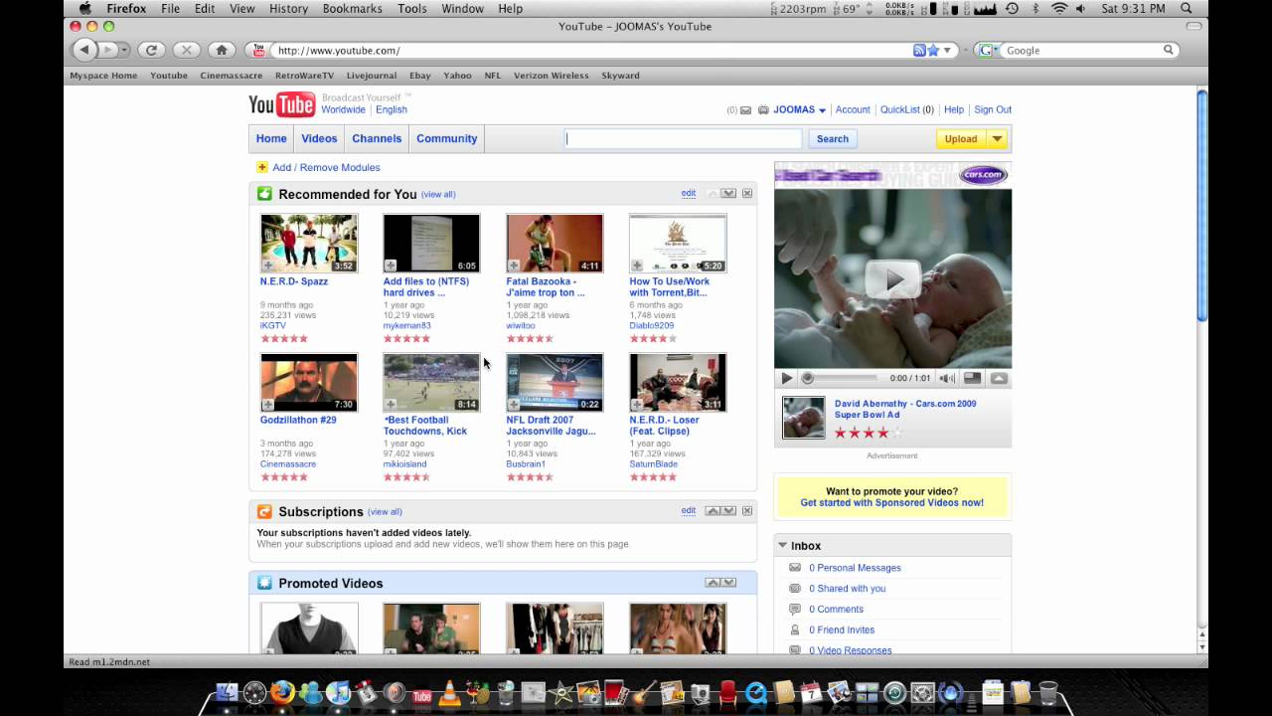Click the Spotlight magnifier in the menu bar
The height and width of the screenshot is (716, 1272).
coord(1187,8)
